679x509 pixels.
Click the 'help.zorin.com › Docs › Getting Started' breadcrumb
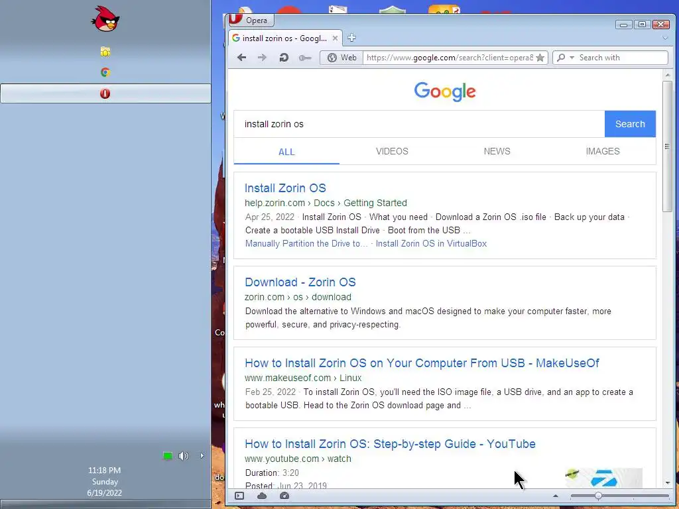point(326,203)
